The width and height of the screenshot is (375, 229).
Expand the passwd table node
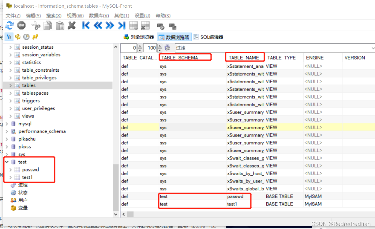pos(10,170)
